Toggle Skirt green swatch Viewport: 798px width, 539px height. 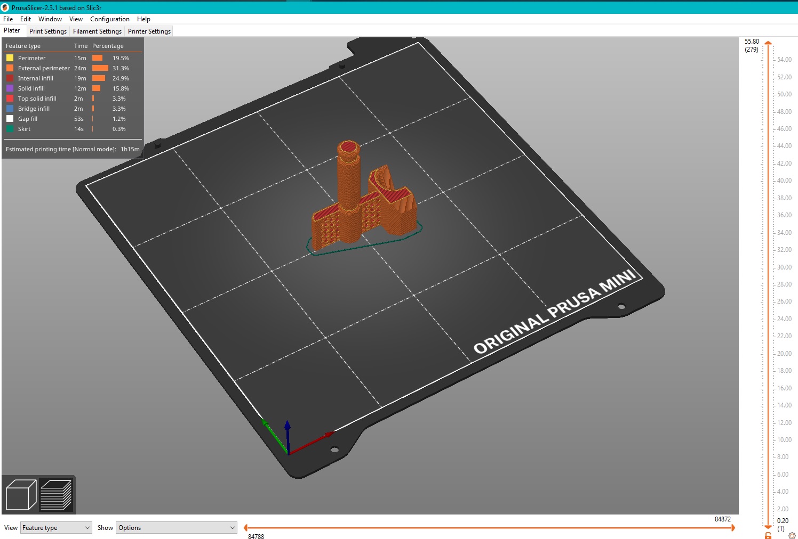10,129
